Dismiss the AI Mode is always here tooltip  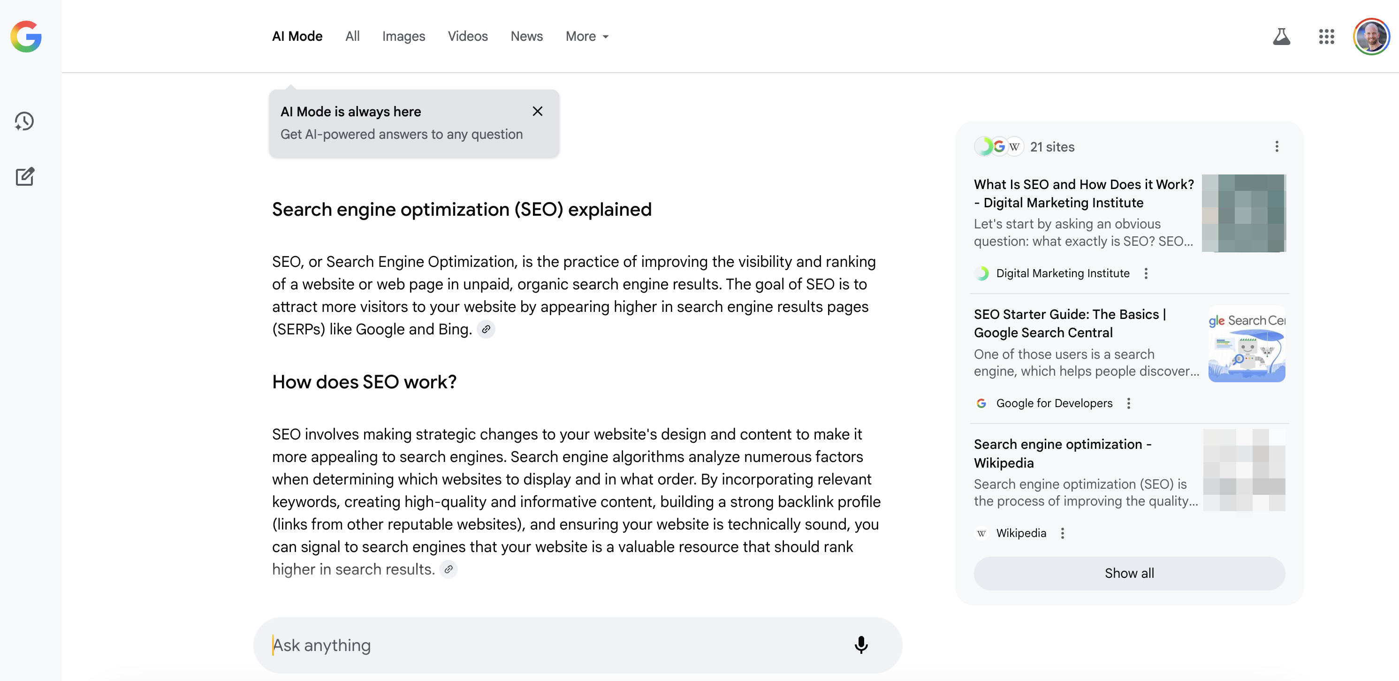[538, 111]
